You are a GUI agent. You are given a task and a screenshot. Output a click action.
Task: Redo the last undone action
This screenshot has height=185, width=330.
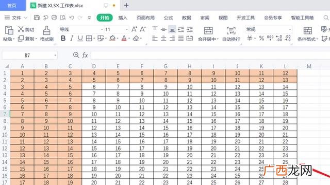[80, 17]
